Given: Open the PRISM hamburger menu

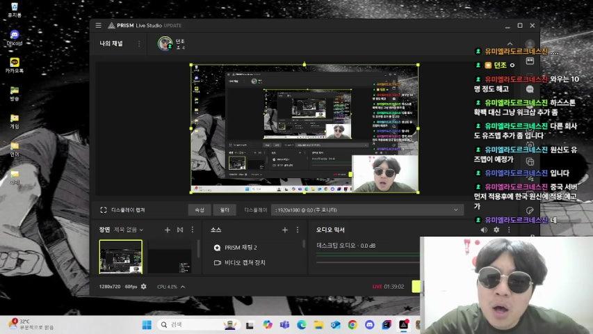Looking at the screenshot, I should coord(98,25).
